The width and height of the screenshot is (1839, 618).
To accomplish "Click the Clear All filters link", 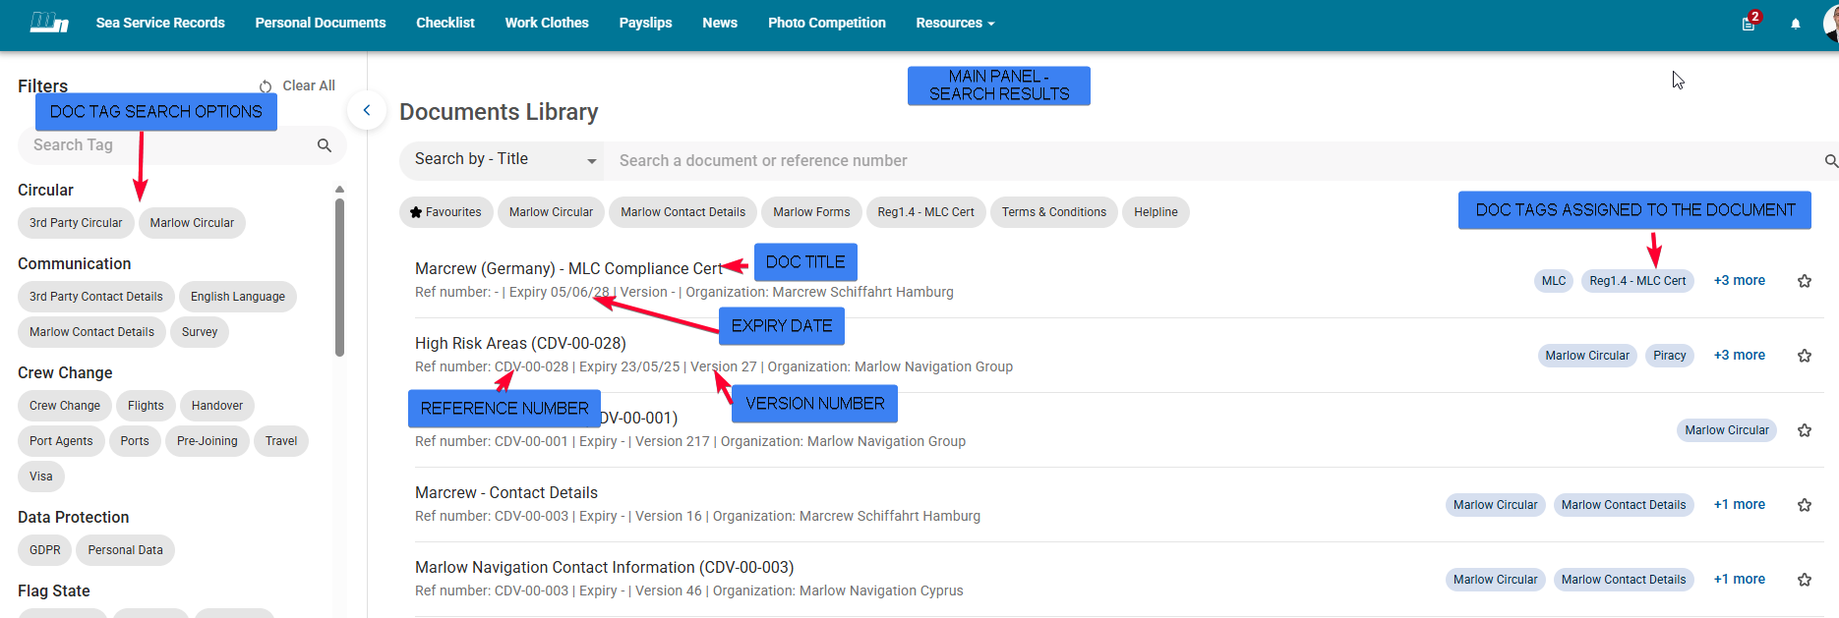I will (x=309, y=85).
